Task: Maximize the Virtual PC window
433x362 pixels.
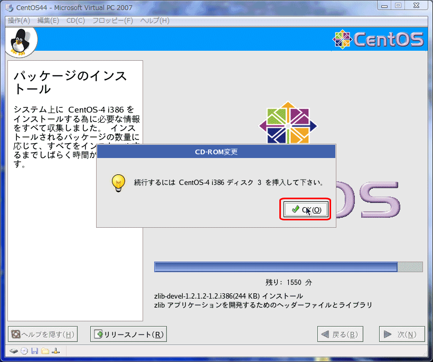Action: pyautogui.click(x=398, y=5)
